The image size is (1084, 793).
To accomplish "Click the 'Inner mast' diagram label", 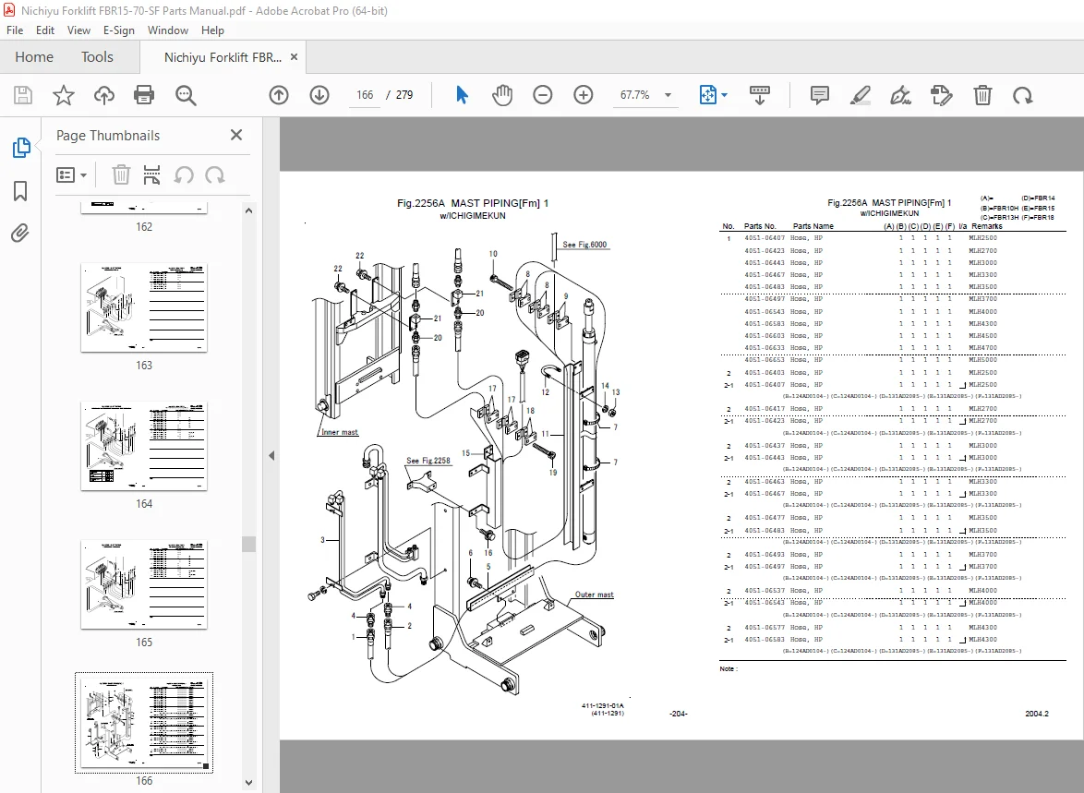I will tap(340, 432).
